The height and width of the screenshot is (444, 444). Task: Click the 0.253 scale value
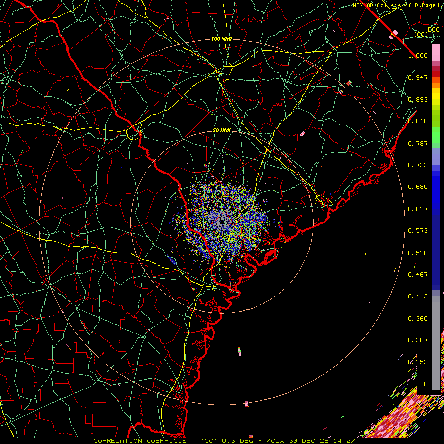coord(418,362)
